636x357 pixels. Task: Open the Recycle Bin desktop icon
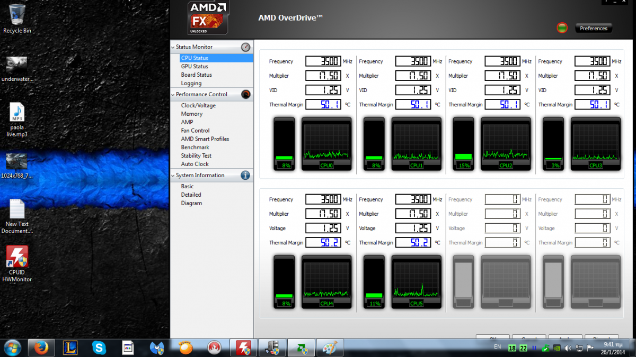click(17, 19)
